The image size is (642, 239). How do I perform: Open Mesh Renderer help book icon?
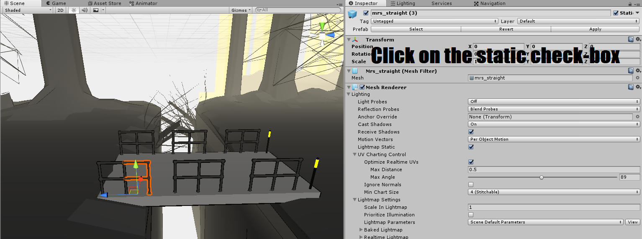[x=631, y=87]
